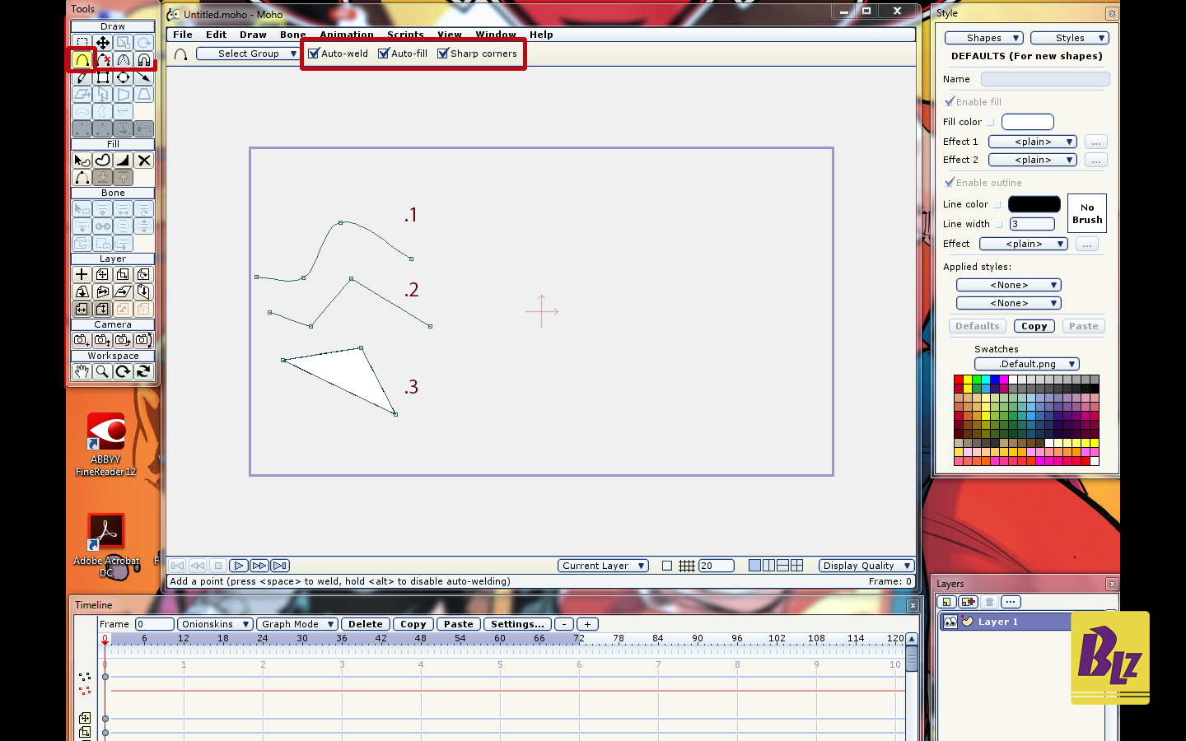Click Copy in the Style panel
Viewport: 1186px width, 741px height.
click(1034, 326)
